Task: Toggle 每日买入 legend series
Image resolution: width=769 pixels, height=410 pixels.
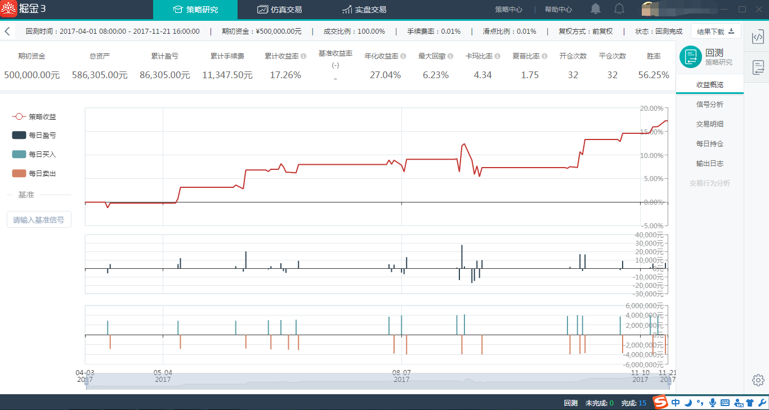Action: click(34, 154)
